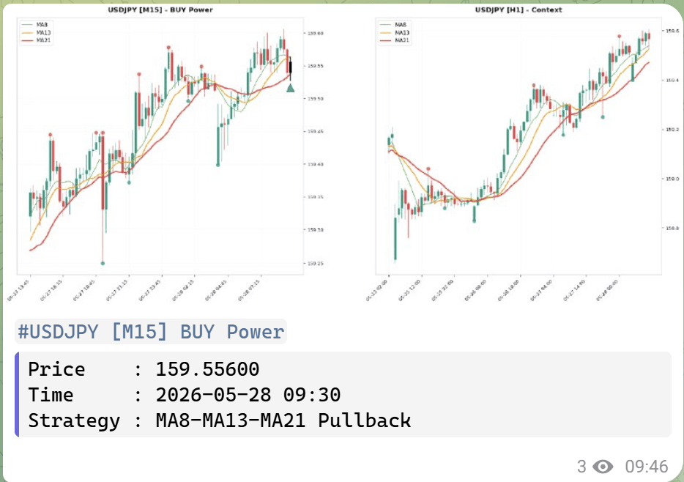Image resolution: width=684 pixels, height=482 pixels.
Task: Click the Time label in code block
Action: point(51,396)
